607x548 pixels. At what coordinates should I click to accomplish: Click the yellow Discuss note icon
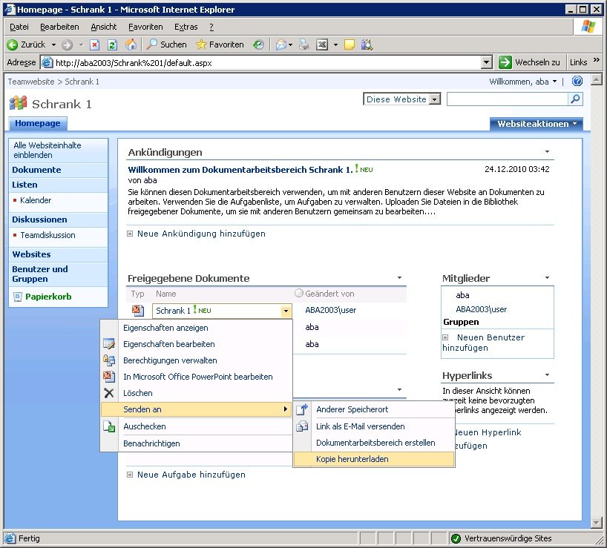coord(350,44)
